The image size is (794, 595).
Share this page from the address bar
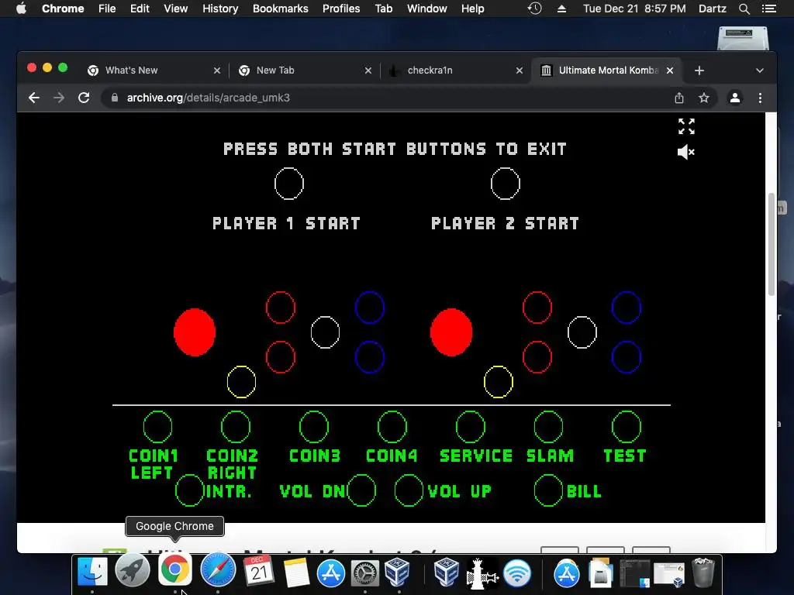(679, 98)
